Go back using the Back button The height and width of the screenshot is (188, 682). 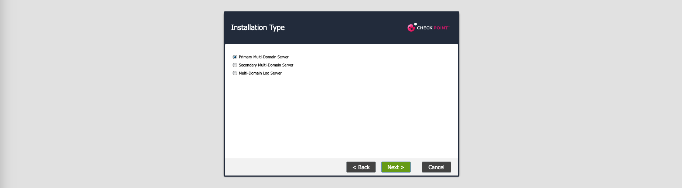click(x=361, y=167)
